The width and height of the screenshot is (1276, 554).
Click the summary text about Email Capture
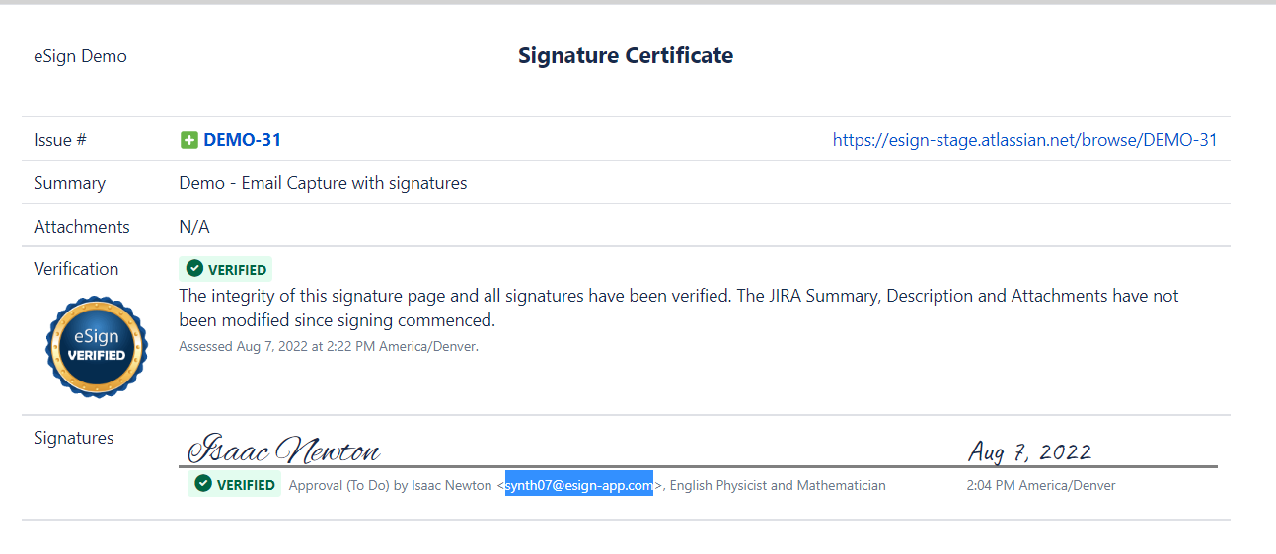click(323, 183)
